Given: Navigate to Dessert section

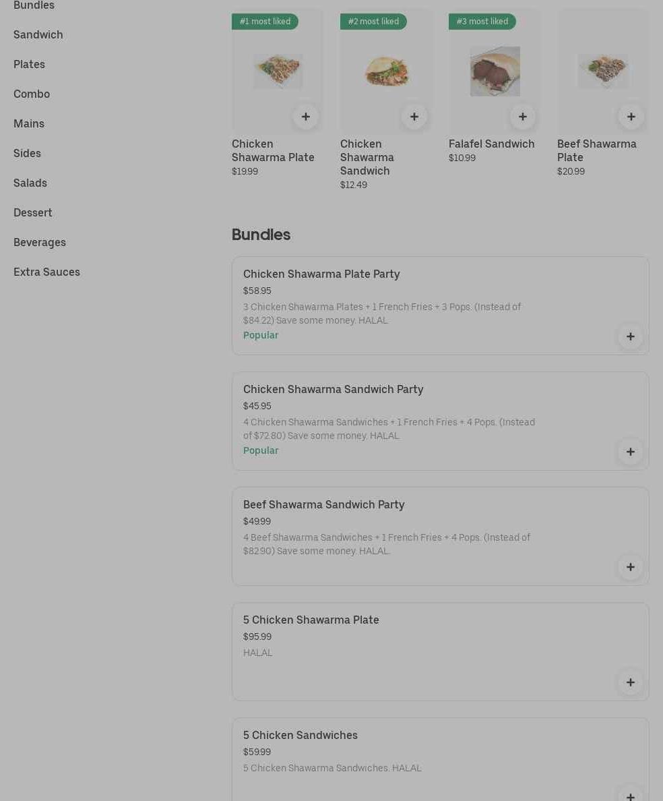Looking at the screenshot, I should pos(33,212).
